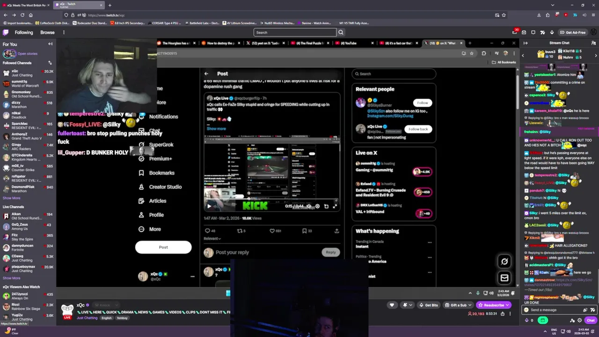Open dizzy channel in sidebar
Screen dimensions: 599x337
(x=28, y=105)
